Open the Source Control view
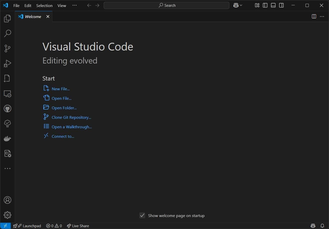329x229 pixels. tap(7, 48)
